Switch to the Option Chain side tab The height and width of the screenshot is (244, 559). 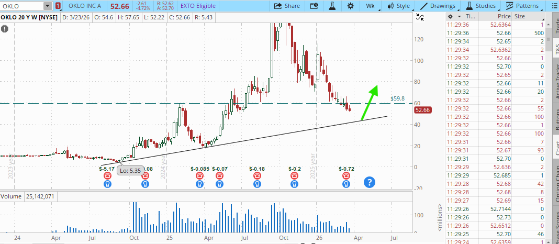(555, 182)
